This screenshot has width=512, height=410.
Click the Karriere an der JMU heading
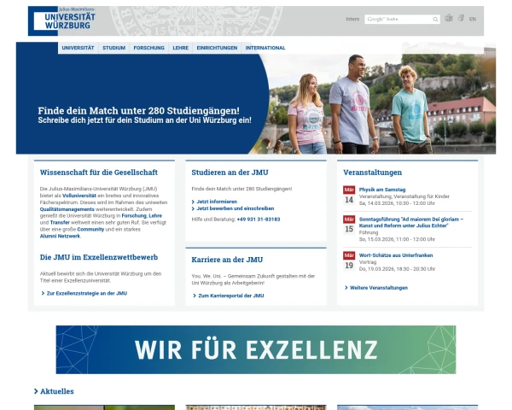click(227, 260)
